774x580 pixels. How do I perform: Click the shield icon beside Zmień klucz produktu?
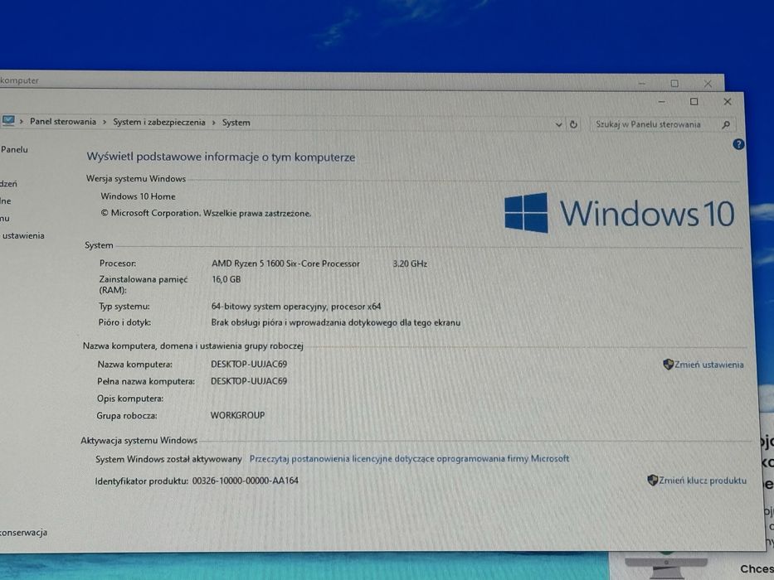click(x=652, y=480)
